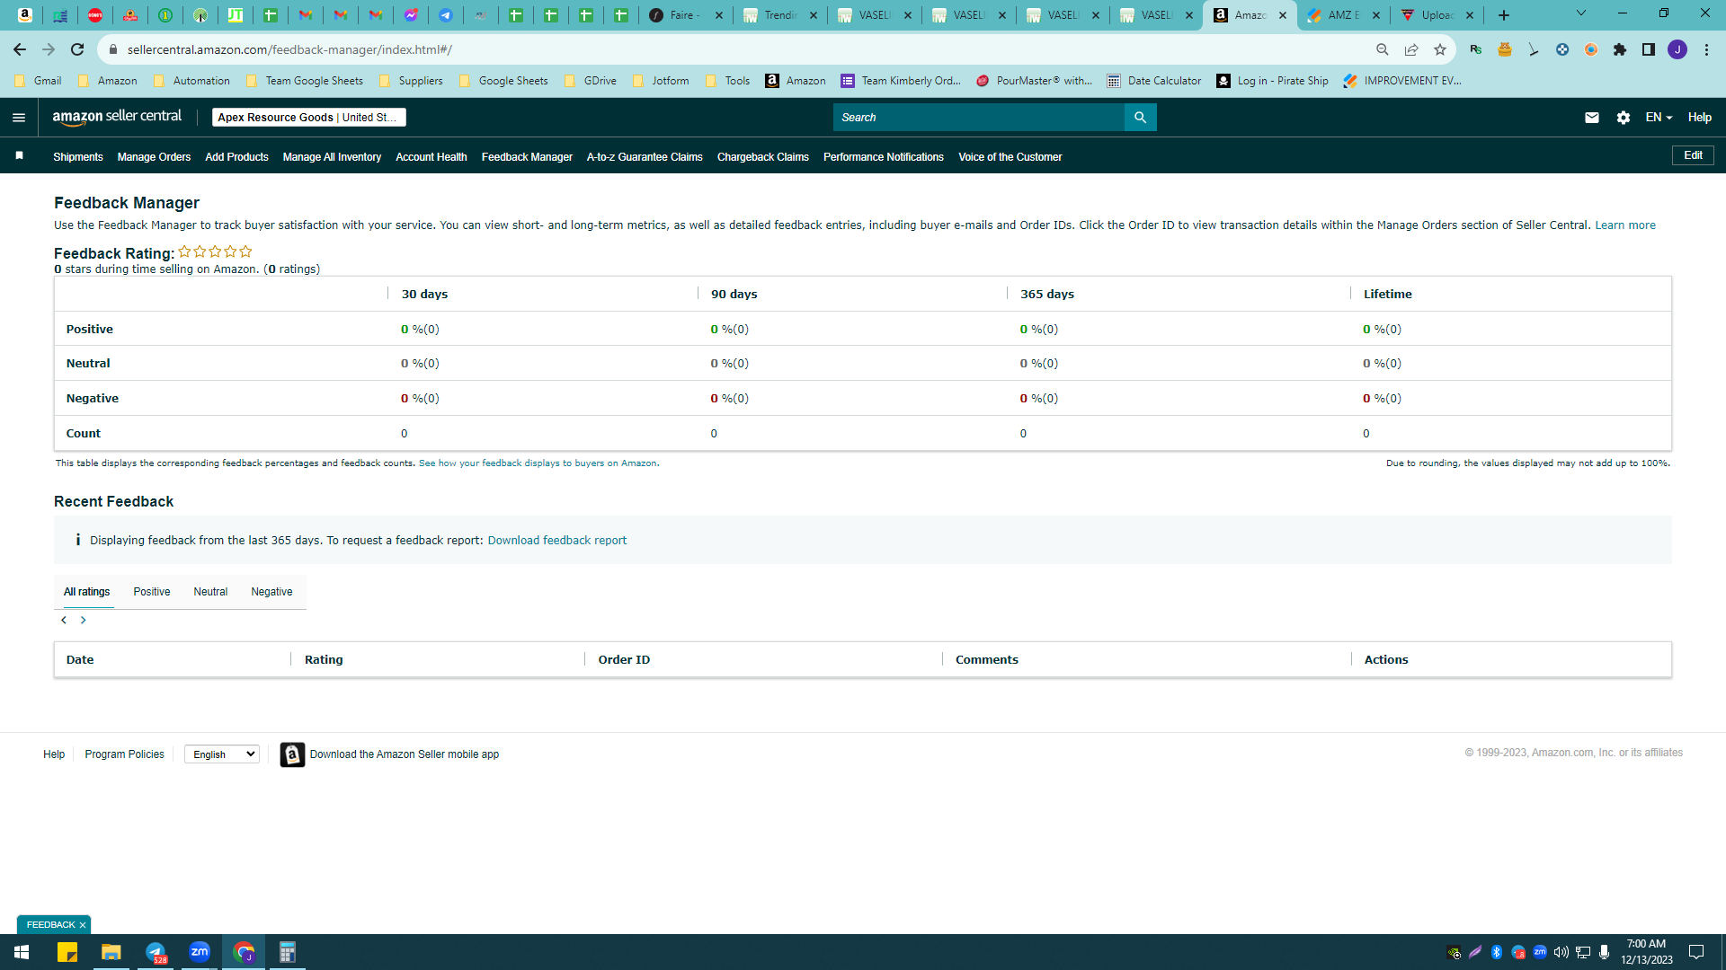
Task: Click the search magnifier button
Action: 1140,118
